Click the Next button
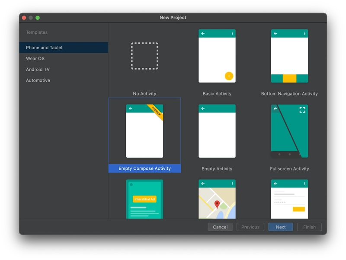Viewport: 346px width, 260px height. (281, 226)
